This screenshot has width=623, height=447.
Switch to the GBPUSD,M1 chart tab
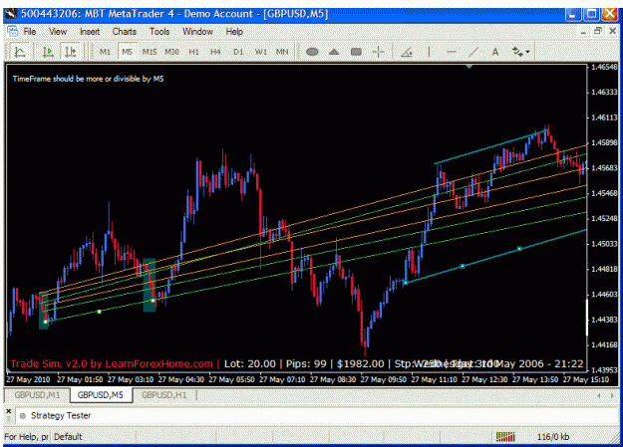click(x=37, y=395)
